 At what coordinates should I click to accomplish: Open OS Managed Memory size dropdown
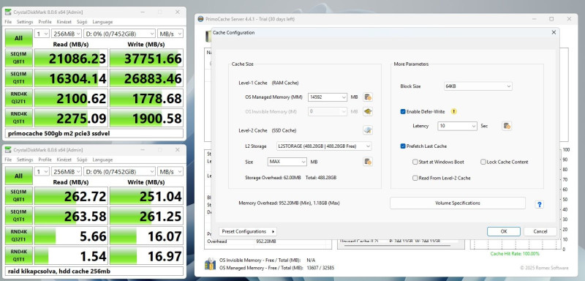tap(328, 97)
